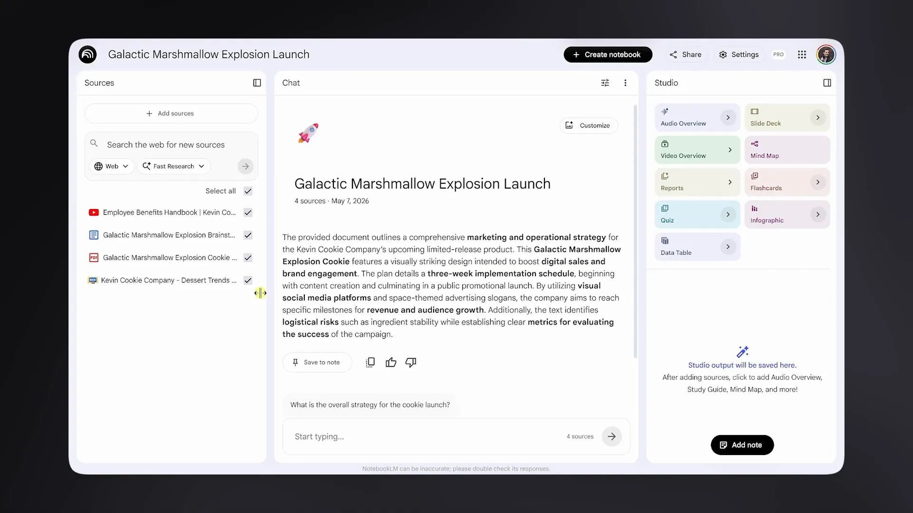Collapse the Sources panel
This screenshot has height=513, width=913.
257,83
